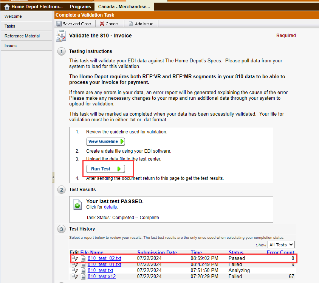Collapse the sidebar with the splitter arrow
The width and height of the screenshot is (319, 283).
tap(53, 178)
